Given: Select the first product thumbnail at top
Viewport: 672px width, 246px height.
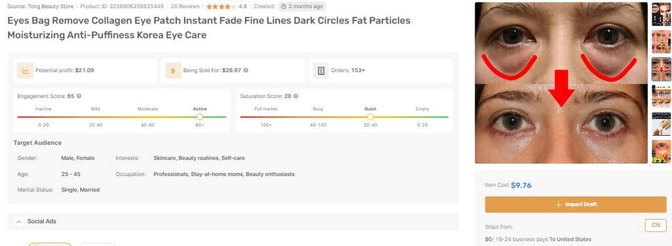Looking at the screenshot, I should coord(661,14).
